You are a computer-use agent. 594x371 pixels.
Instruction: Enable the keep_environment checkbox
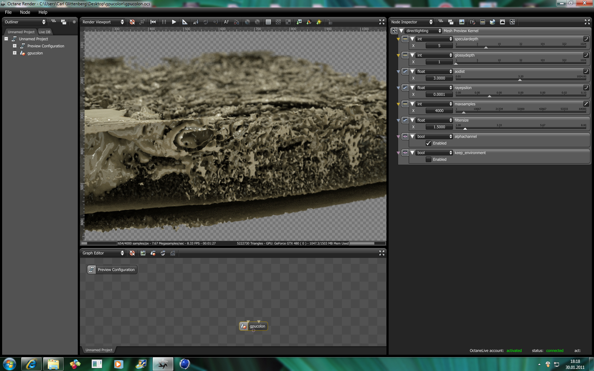(429, 159)
